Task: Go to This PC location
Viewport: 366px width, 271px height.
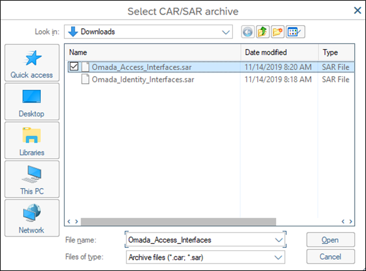Action: pos(32,179)
